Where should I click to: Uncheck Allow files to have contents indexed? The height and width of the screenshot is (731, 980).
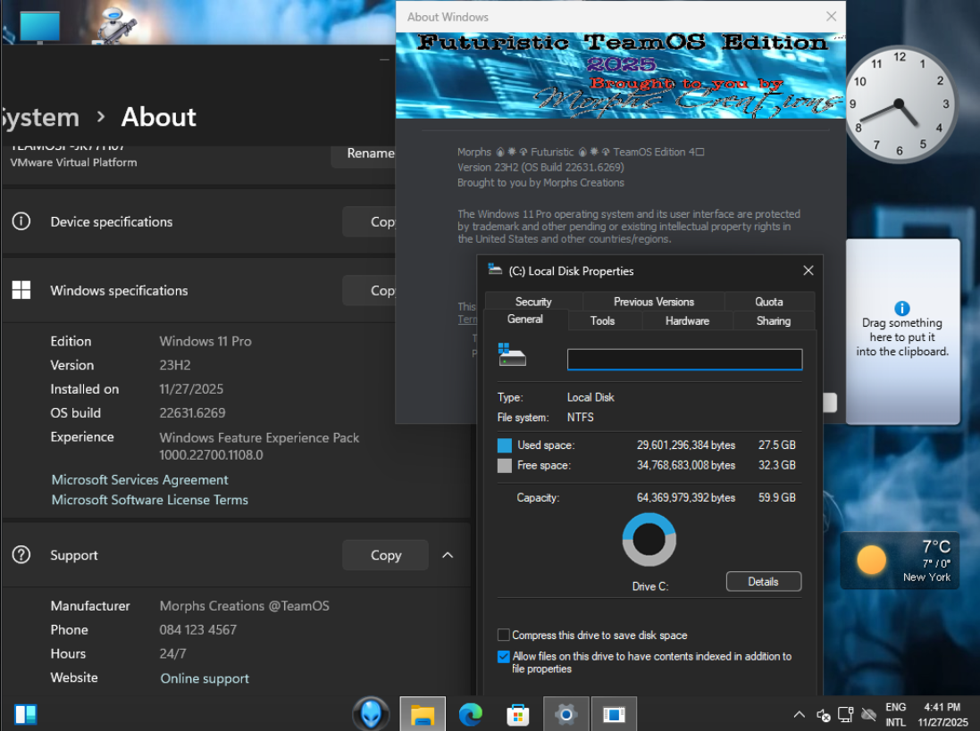click(x=504, y=656)
